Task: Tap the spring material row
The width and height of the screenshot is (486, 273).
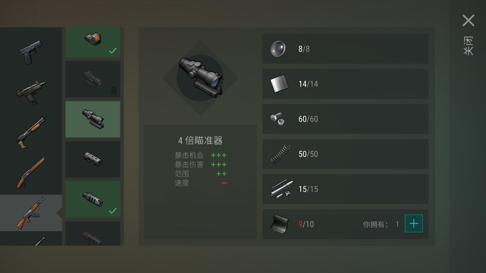Action: click(345, 154)
